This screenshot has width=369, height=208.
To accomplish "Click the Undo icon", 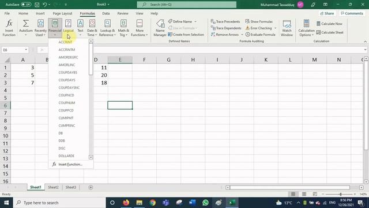I will [x=45, y=5].
